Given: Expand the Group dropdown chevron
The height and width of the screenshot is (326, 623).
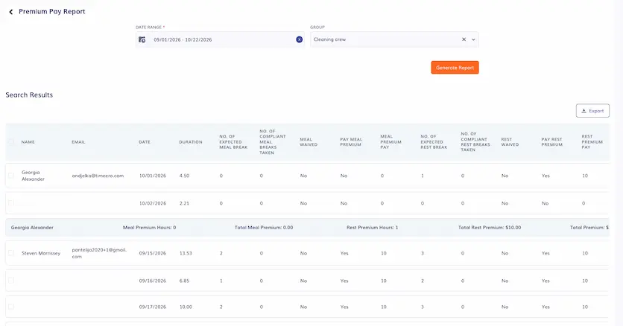Looking at the screenshot, I should coord(473,39).
